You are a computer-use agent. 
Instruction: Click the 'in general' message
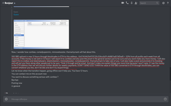coord(16,86)
